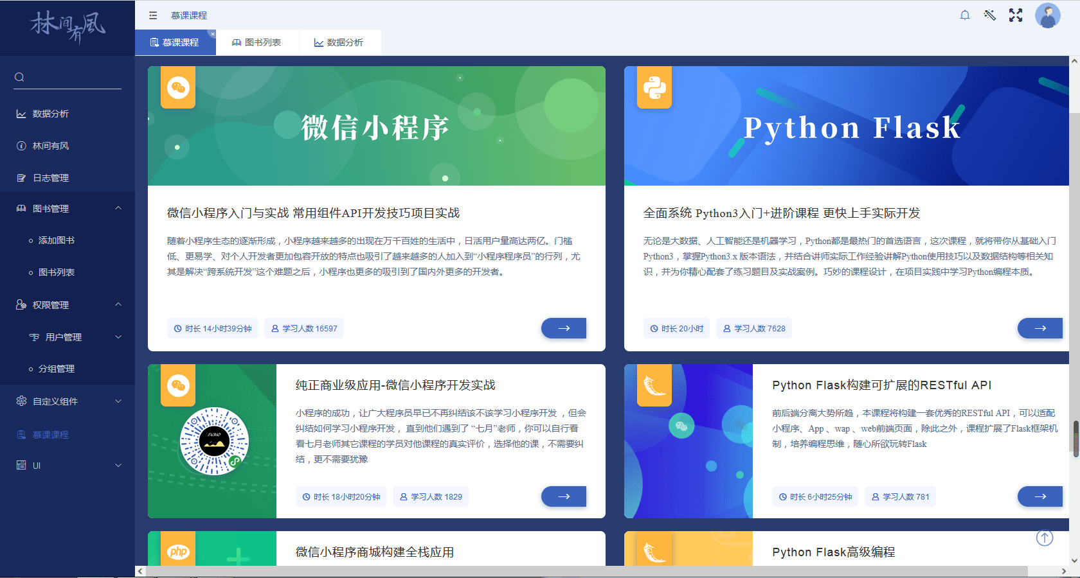The image size is (1080, 578).
Task: Click the title 微信小程序商城构建全栈应用
Action: 375,552
